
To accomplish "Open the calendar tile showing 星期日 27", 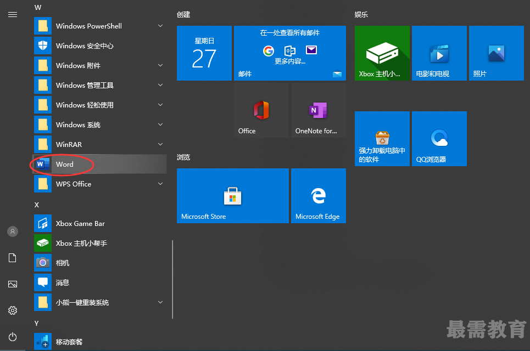I will [204, 53].
